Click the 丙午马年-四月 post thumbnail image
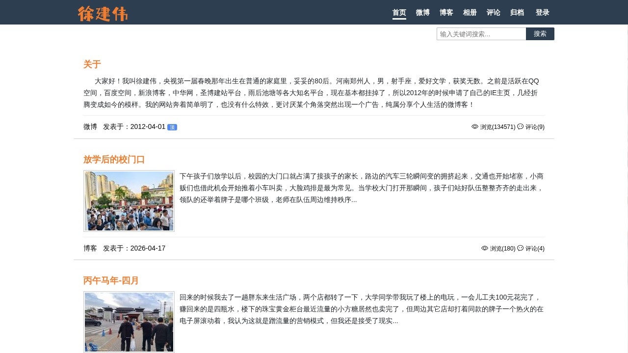 click(x=129, y=322)
